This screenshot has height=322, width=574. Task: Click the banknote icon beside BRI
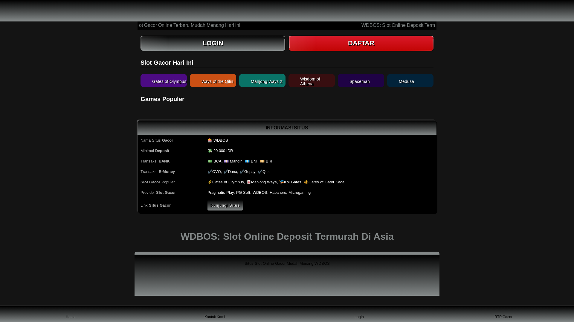pos(262,161)
